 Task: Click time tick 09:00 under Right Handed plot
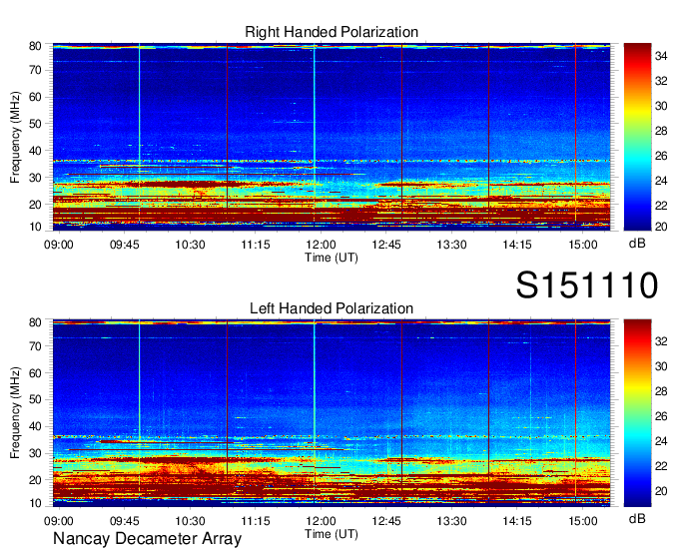point(59,245)
